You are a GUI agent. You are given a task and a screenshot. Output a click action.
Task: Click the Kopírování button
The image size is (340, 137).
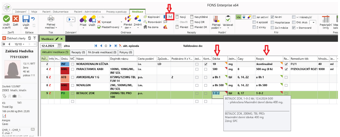(151, 17)
